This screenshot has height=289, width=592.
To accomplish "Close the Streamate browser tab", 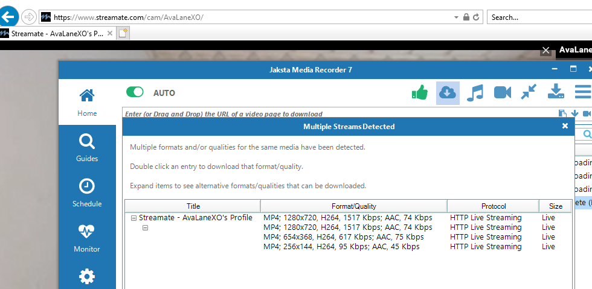I will click(110, 33).
